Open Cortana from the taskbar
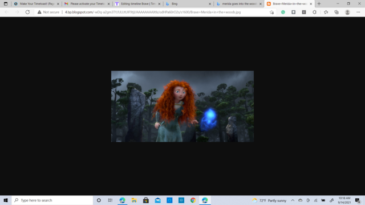The image size is (365, 205). click(x=99, y=200)
